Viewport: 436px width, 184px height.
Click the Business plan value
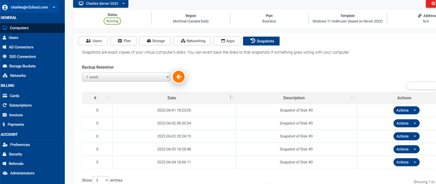tap(269, 21)
